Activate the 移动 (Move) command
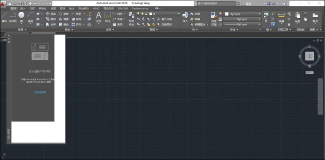The width and height of the screenshot is (325, 160). click(51, 14)
